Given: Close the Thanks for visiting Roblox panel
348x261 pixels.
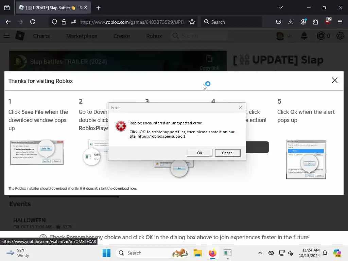Looking at the screenshot, I should click(334, 80).
